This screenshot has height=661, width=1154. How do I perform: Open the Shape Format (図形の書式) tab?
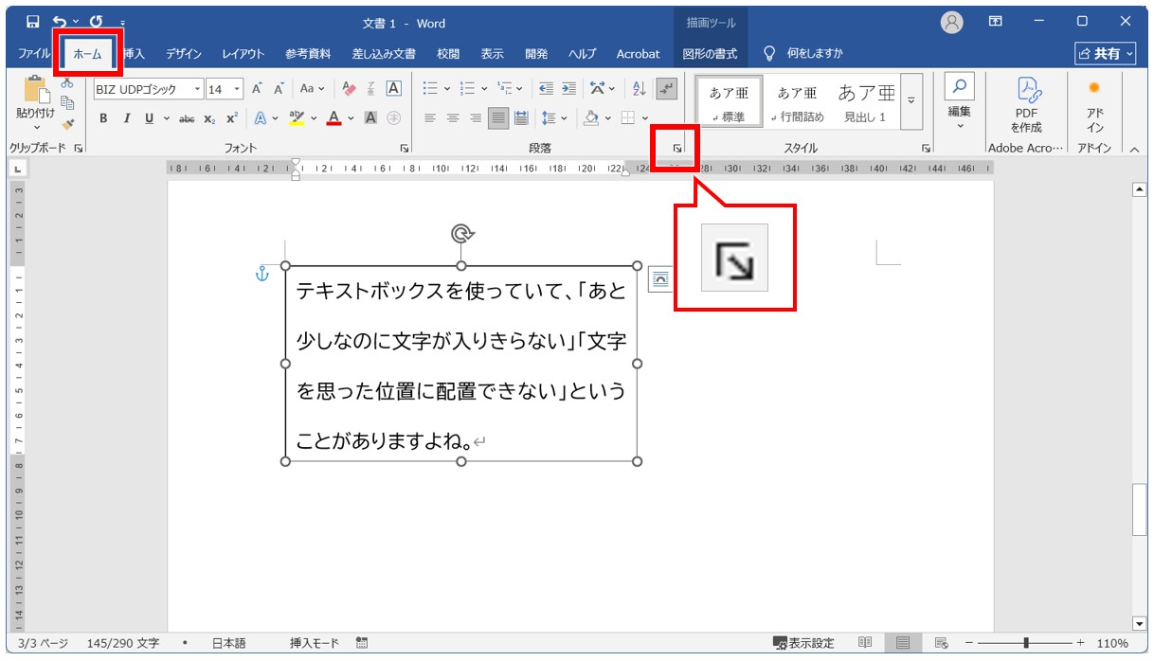[x=710, y=54]
